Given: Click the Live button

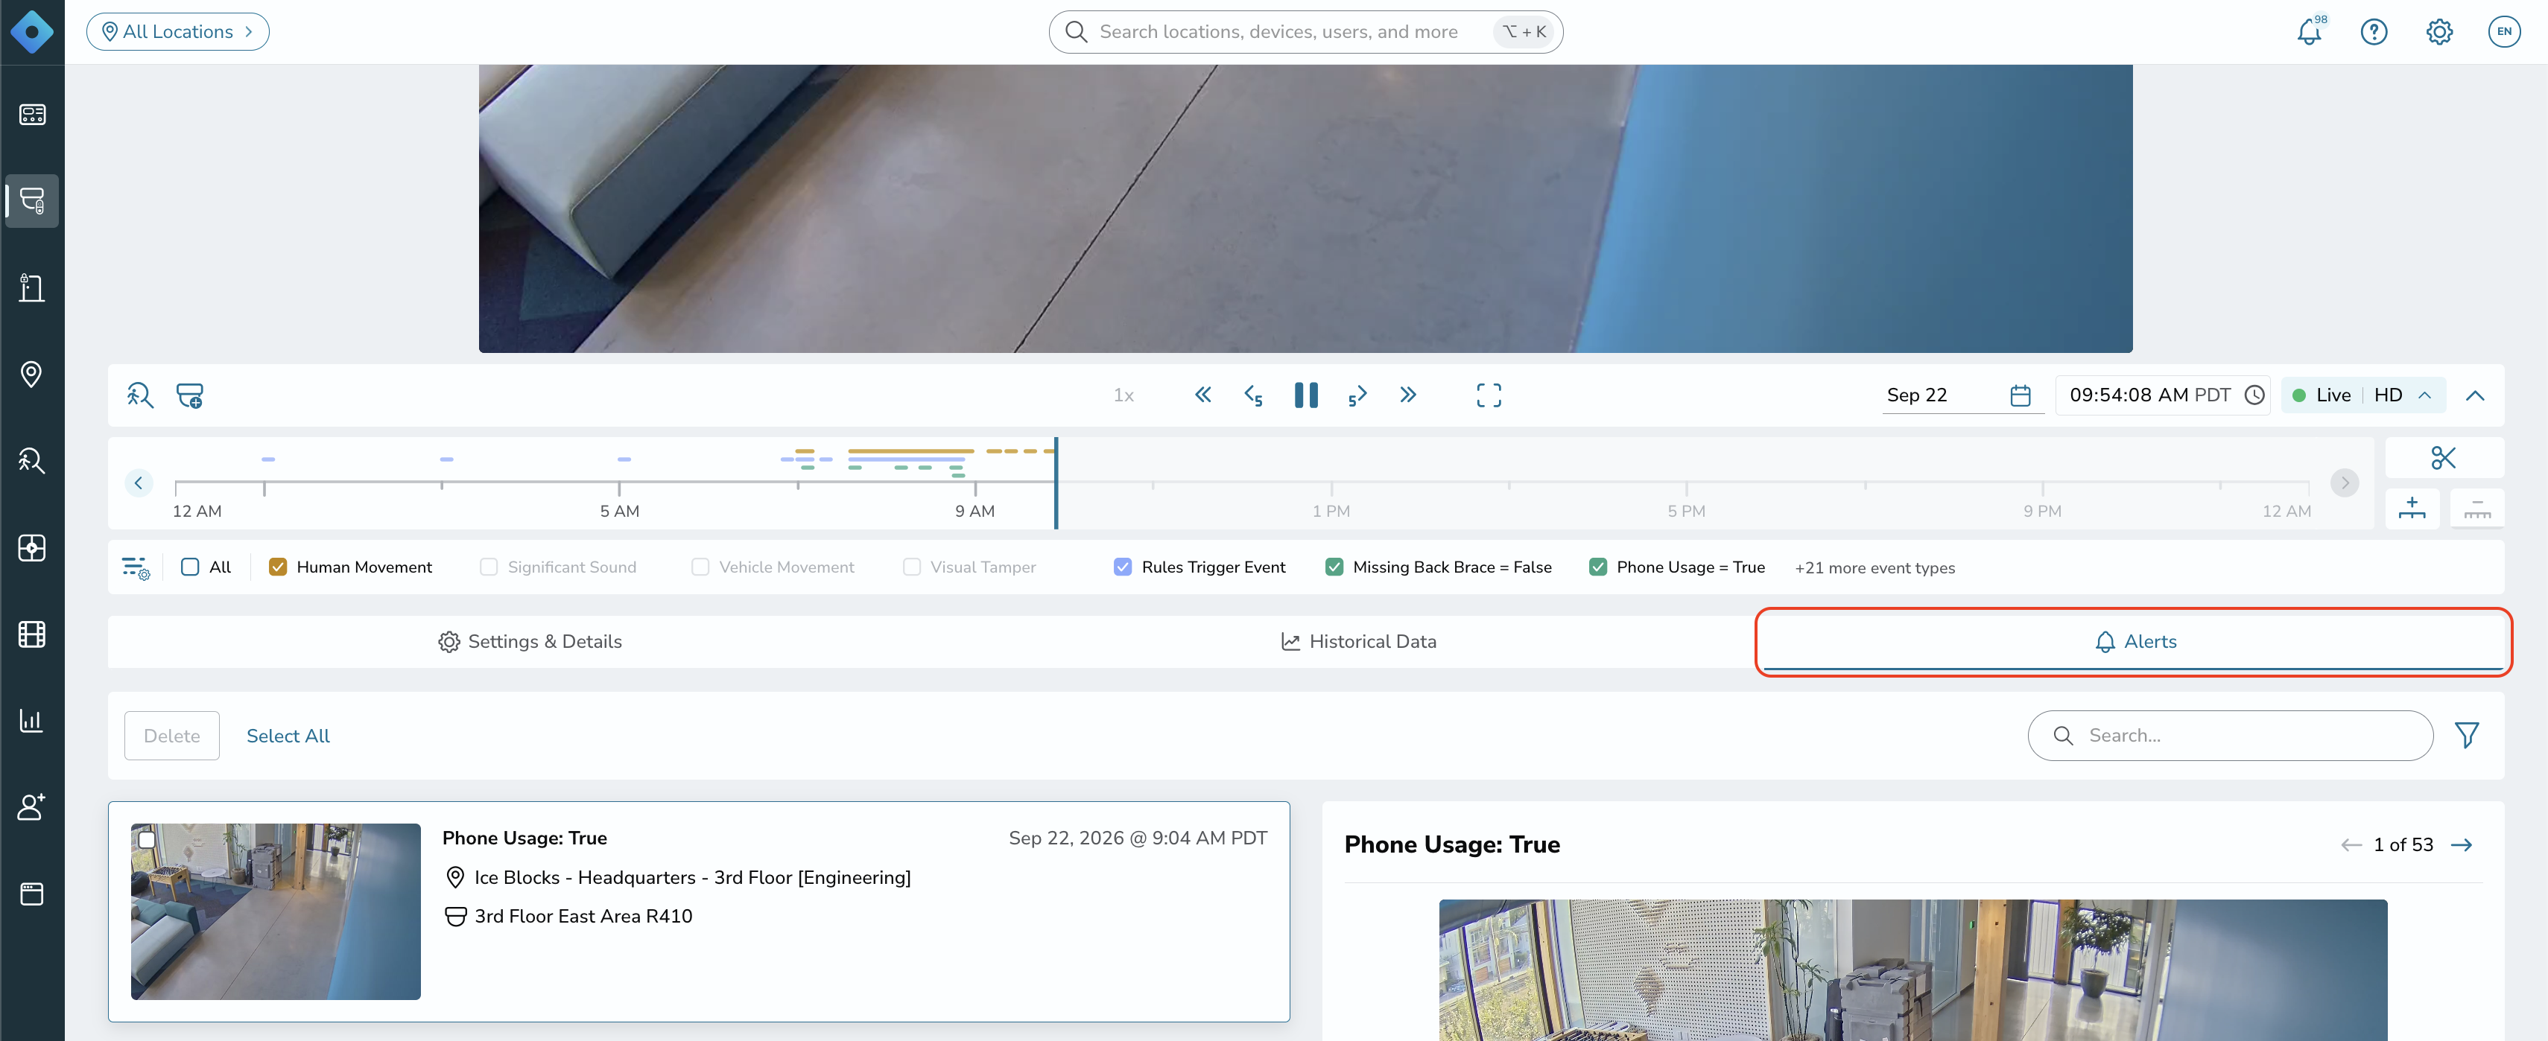Looking at the screenshot, I should pyautogui.click(x=2321, y=395).
